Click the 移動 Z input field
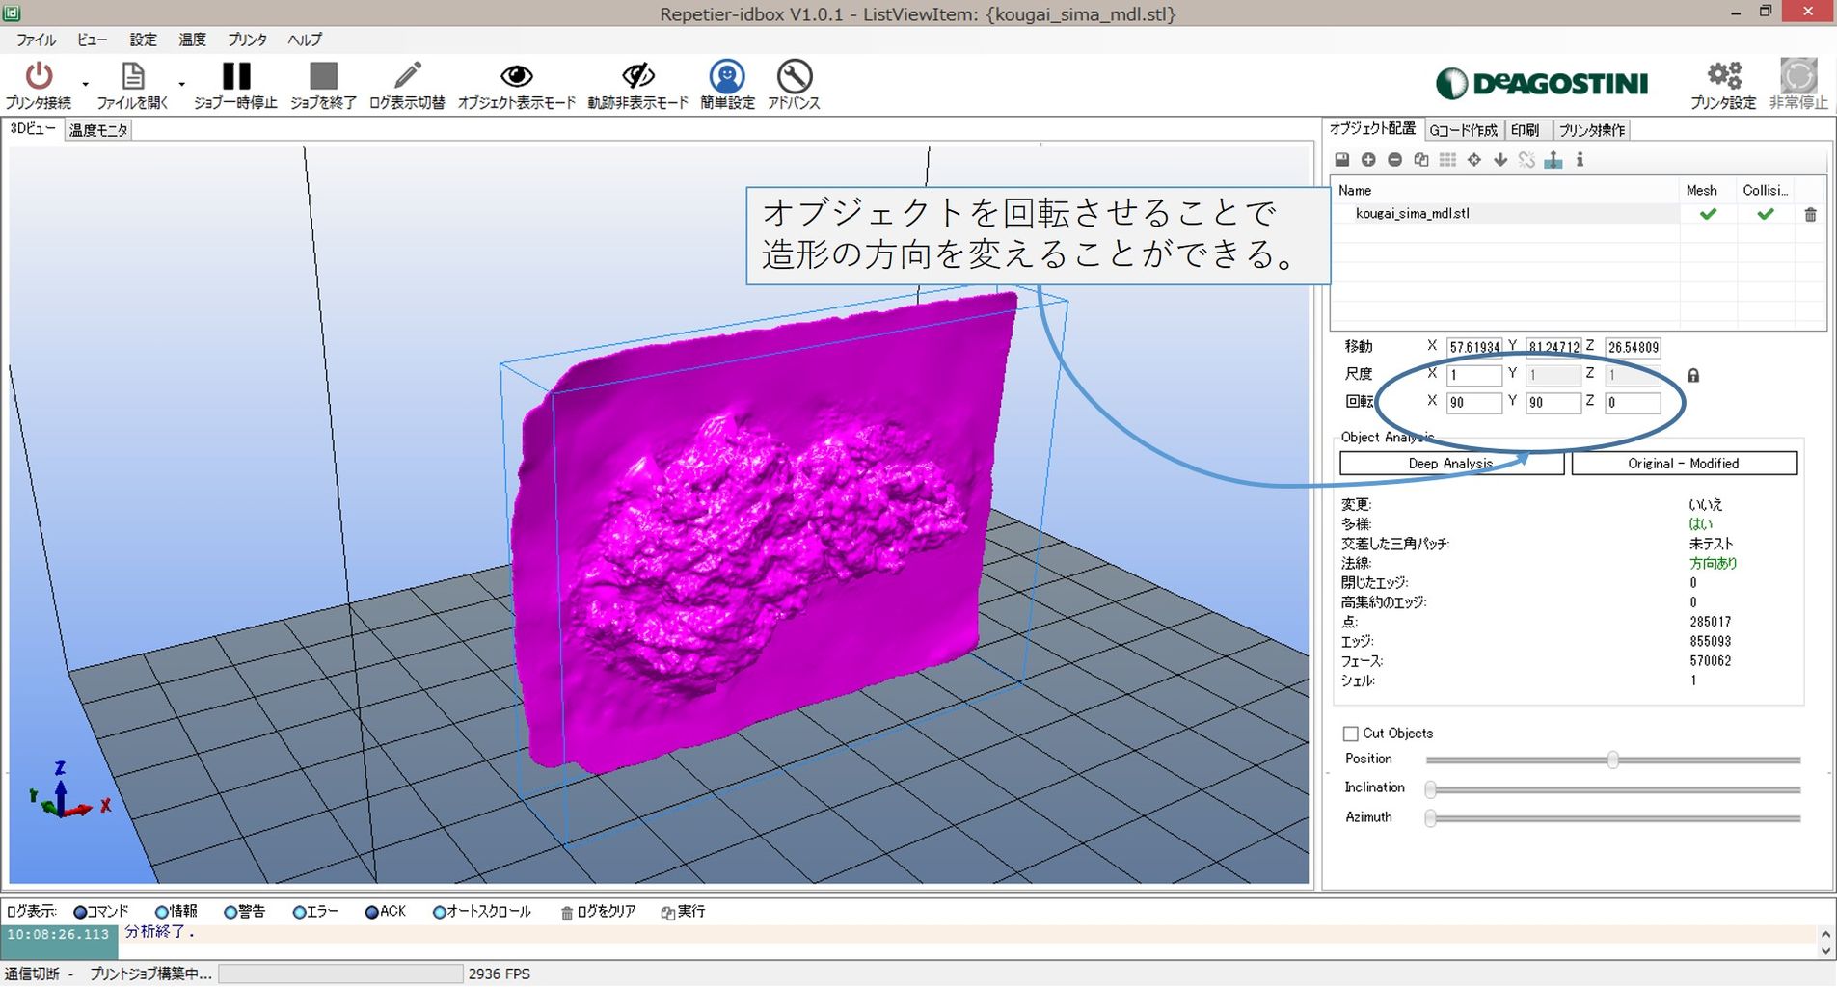The width and height of the screenshot is (1837, 987). [1633, 347]
